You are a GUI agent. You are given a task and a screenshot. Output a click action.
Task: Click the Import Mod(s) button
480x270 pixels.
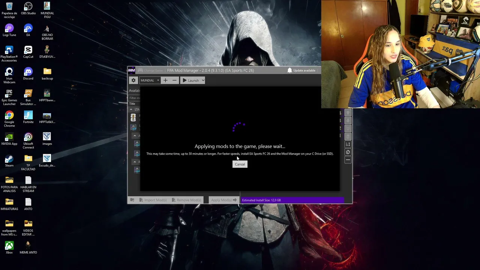click(153, 200)
